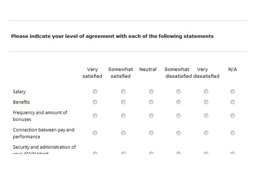257x193 pixels.
Task: Choose Somewhat dissatisfied for Salary
Action: pyautogui.click(x=178, y=91)
